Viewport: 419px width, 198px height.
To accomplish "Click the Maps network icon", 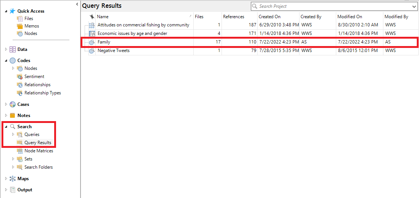I will coord(13,178).
